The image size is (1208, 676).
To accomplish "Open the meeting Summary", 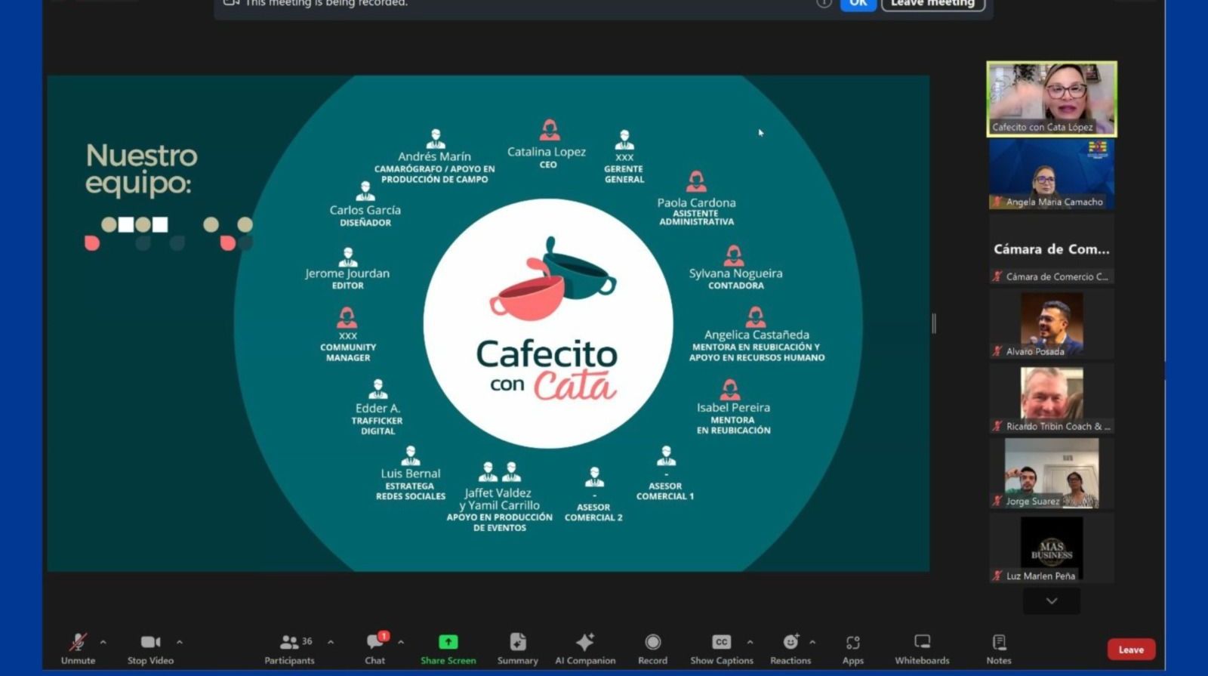I will point(518,648).
